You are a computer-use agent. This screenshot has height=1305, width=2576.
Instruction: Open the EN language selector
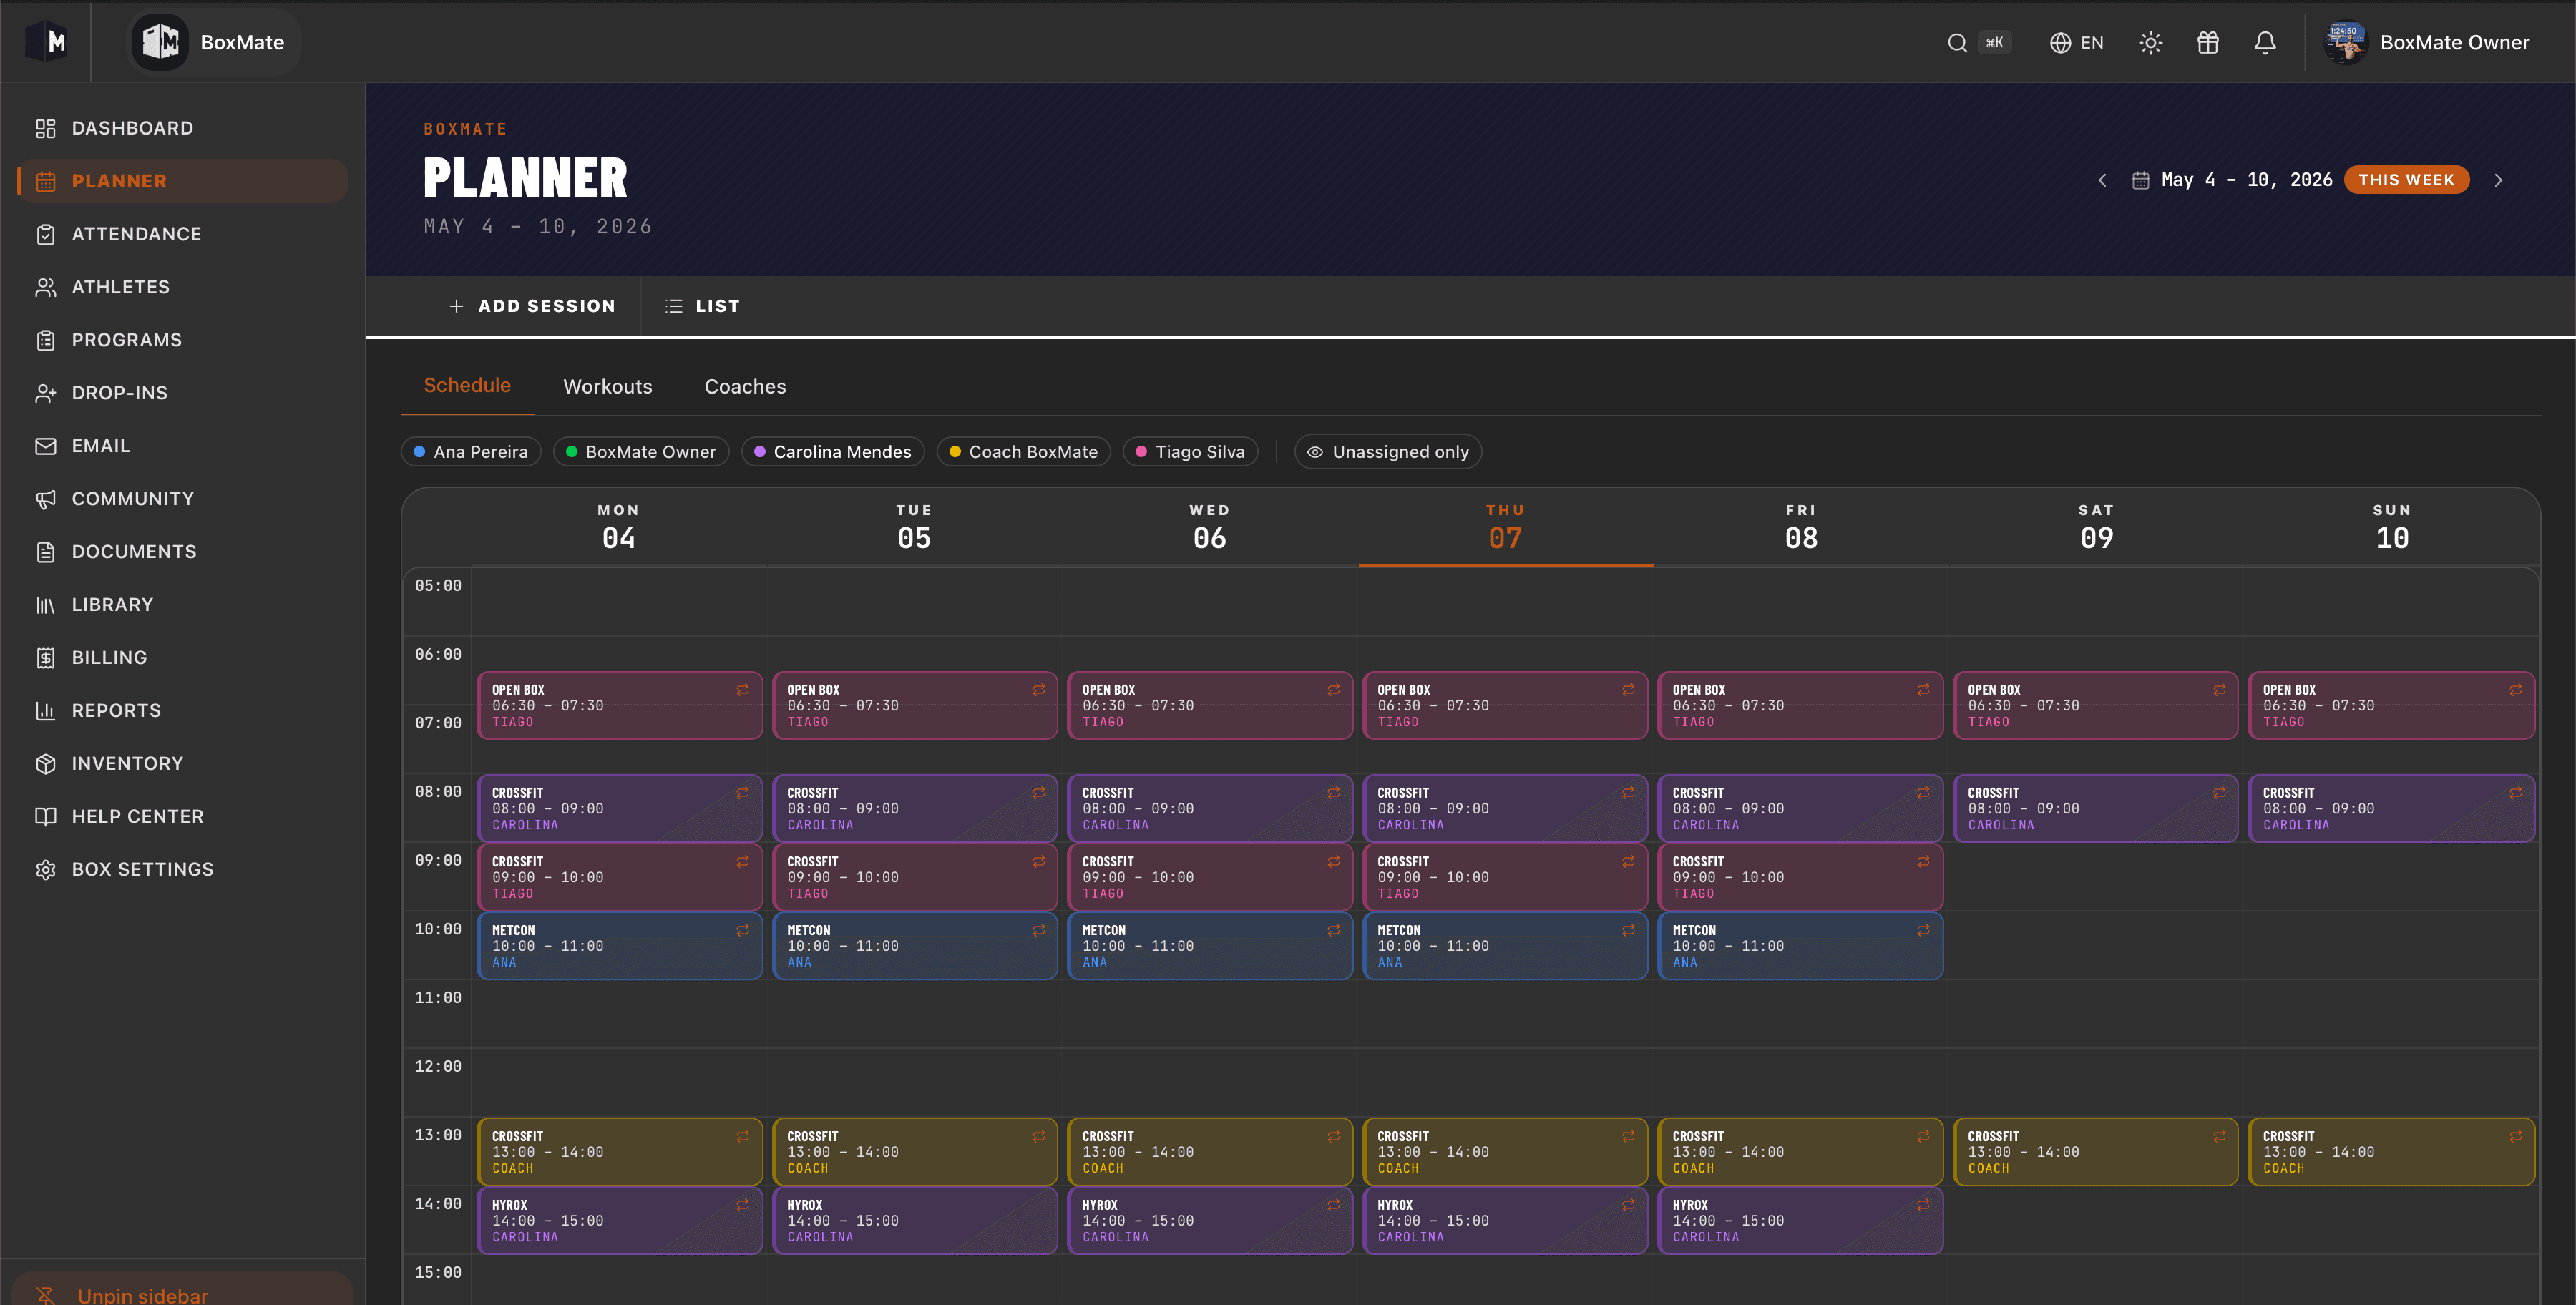pyautogui.click(x=2076, y=43)
